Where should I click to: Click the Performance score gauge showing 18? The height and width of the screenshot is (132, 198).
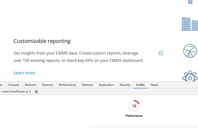click(134, 106)
